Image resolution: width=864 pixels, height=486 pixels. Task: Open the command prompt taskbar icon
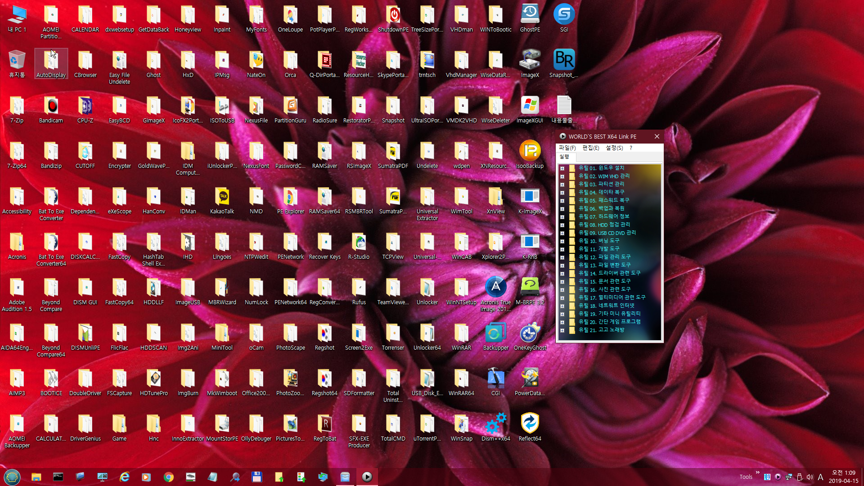(x=58, y=477)
